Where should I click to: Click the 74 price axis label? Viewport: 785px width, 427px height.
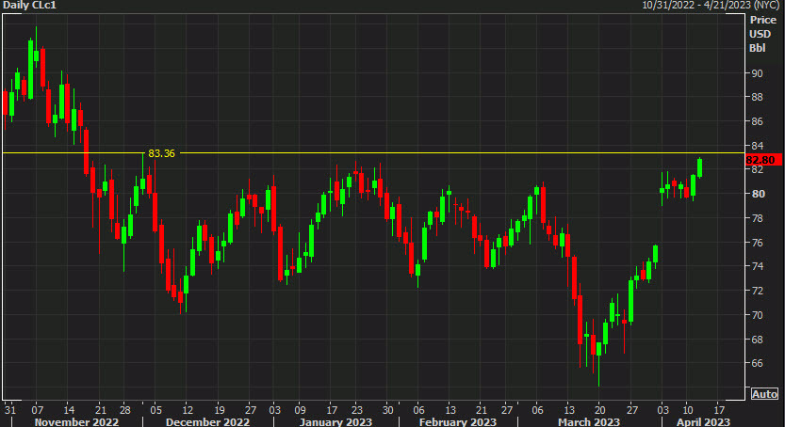click(757, 266)
